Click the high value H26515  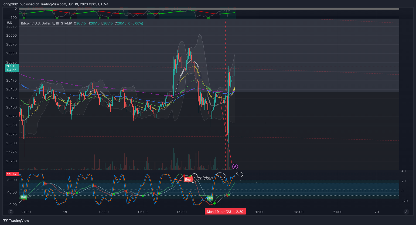click(x=94, y=23)
